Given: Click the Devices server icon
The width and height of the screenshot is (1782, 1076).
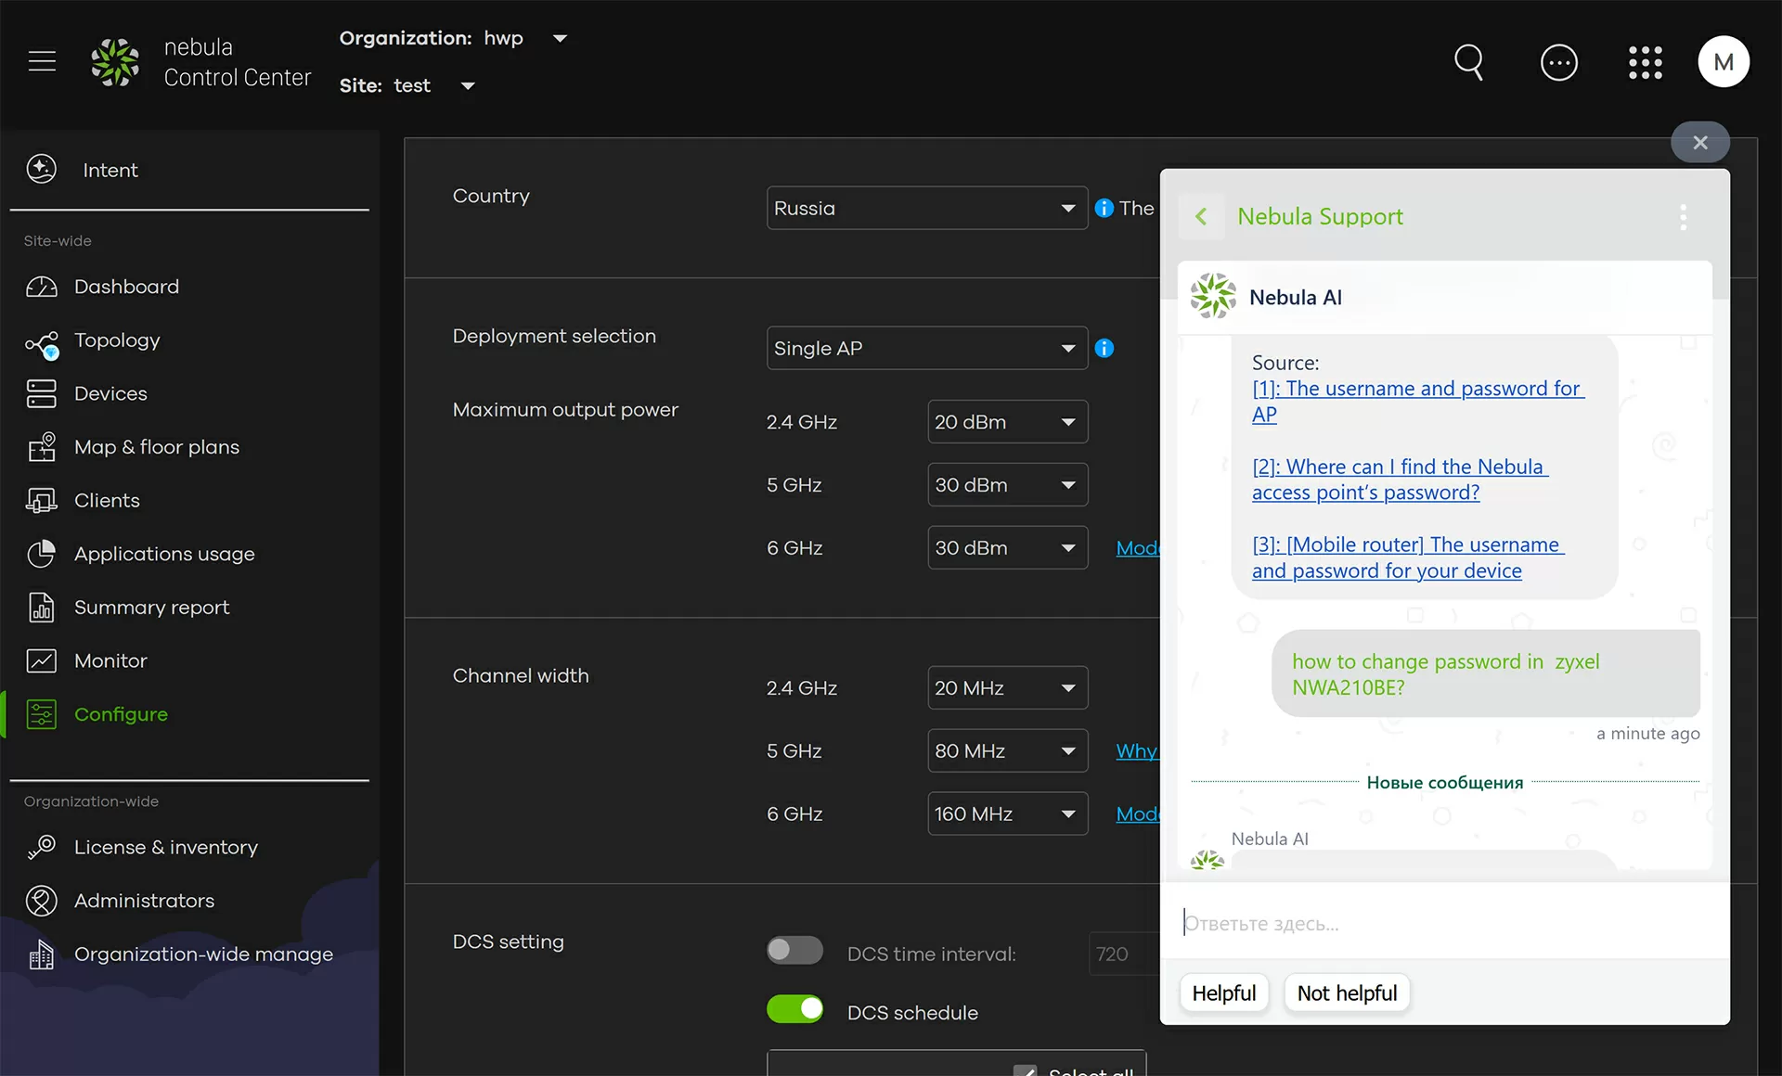Looking at the screenshot, I should [x=42, y=393].
